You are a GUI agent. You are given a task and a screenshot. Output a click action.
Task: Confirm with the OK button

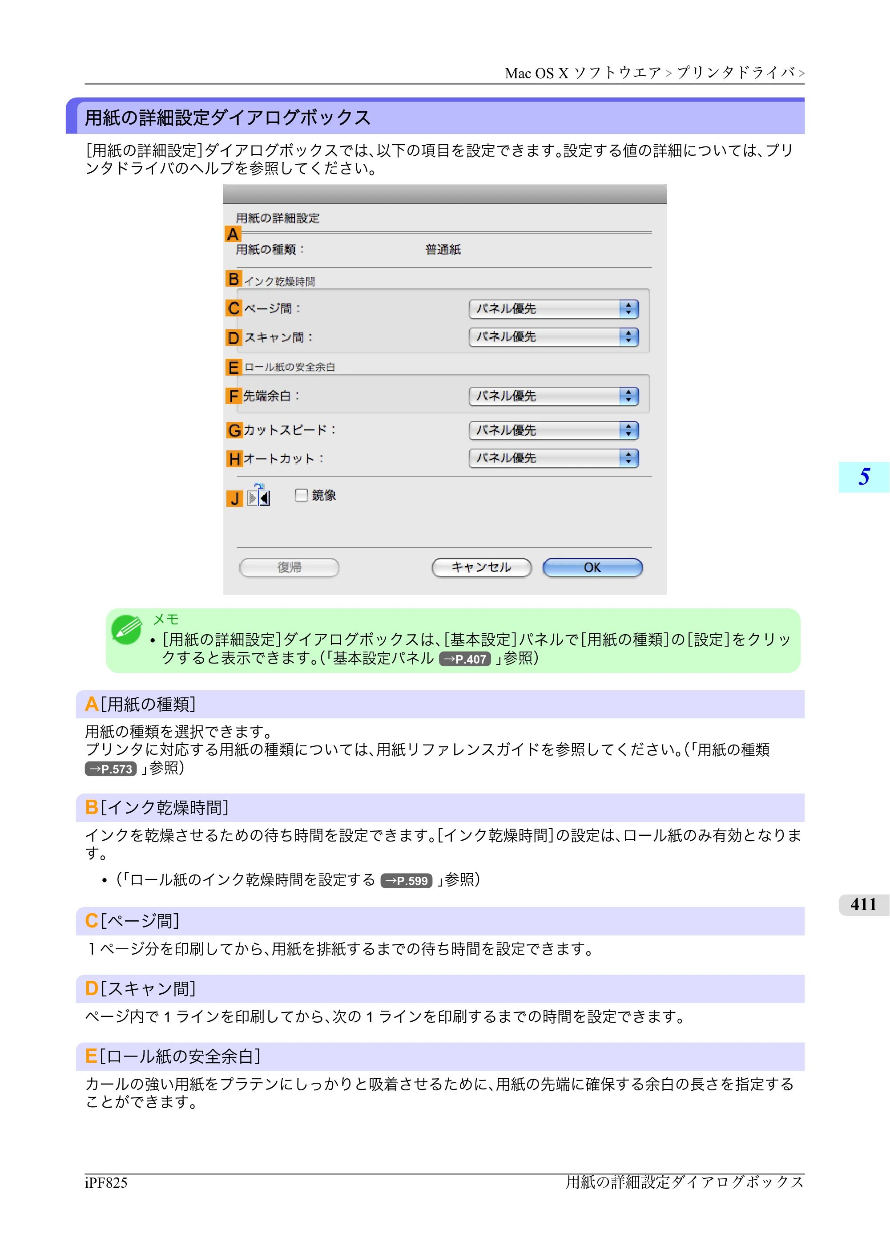tap(592, 567)
